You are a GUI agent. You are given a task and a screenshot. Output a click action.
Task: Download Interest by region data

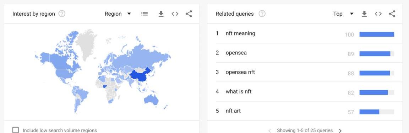[161, 14]
